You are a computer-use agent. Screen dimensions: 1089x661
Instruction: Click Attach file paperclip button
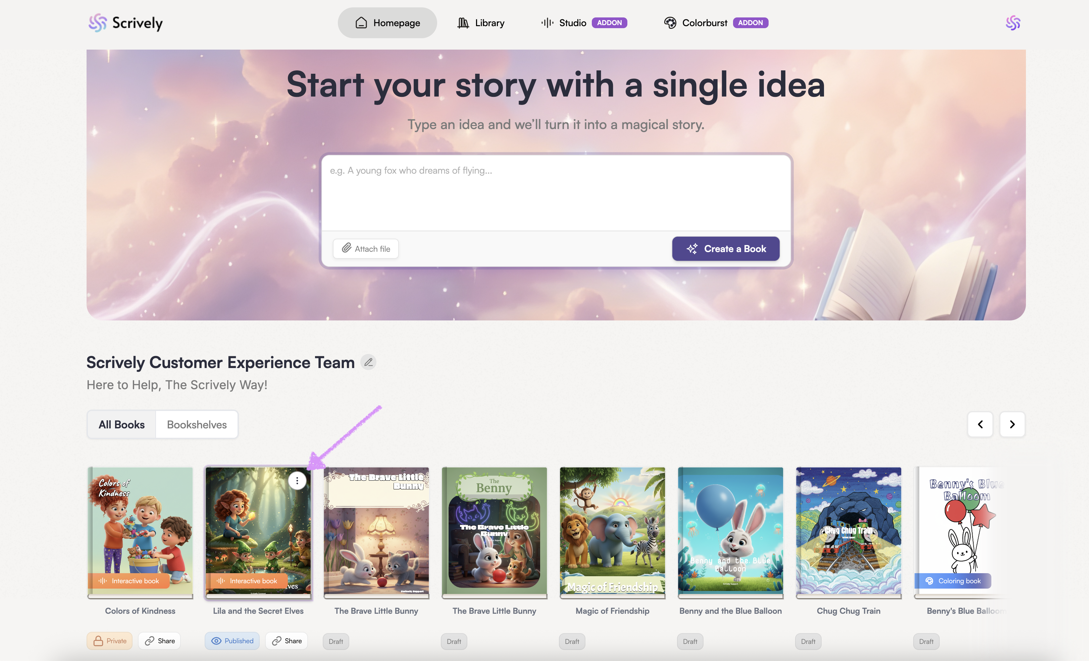(x=365, y=249)
